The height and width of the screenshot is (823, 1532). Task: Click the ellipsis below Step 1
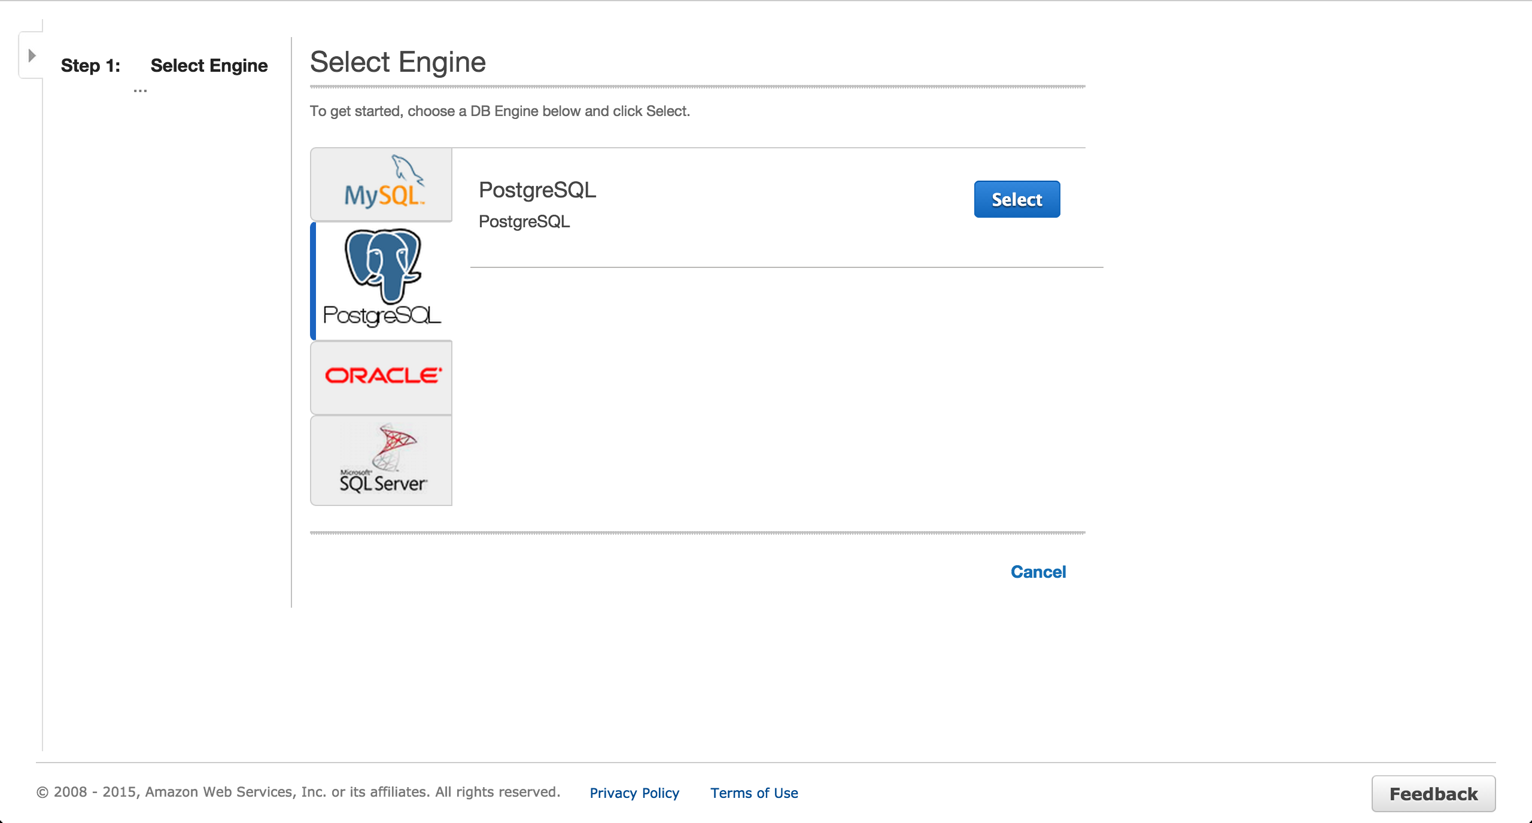coord(140,91)
